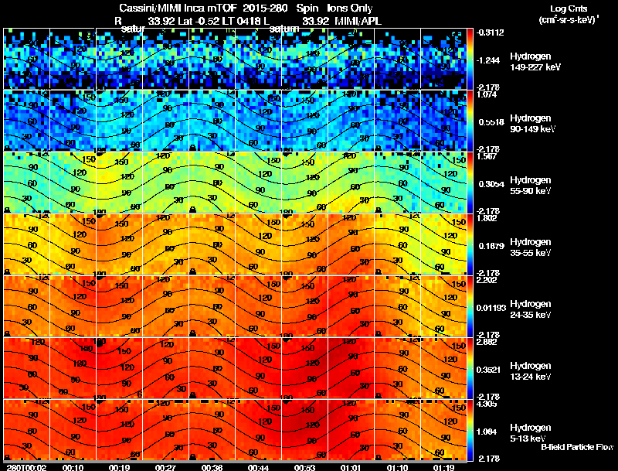Click the 4.305 top colorbar value
Viewport: 618px width, 471px height.
(487, 404)
